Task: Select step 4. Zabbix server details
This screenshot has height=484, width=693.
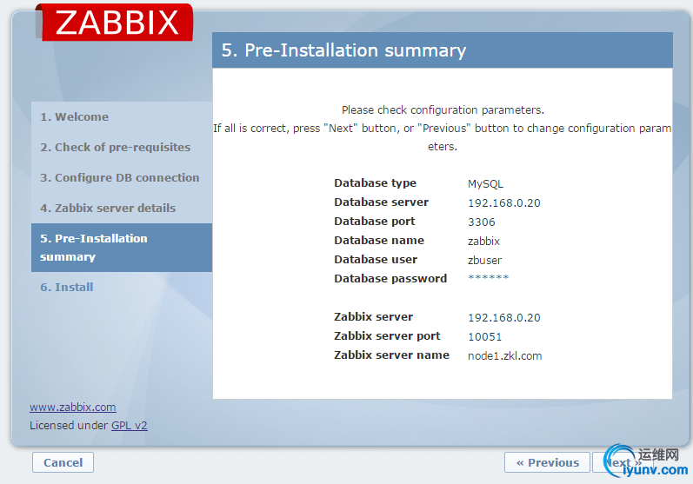Action: point(108,208)
